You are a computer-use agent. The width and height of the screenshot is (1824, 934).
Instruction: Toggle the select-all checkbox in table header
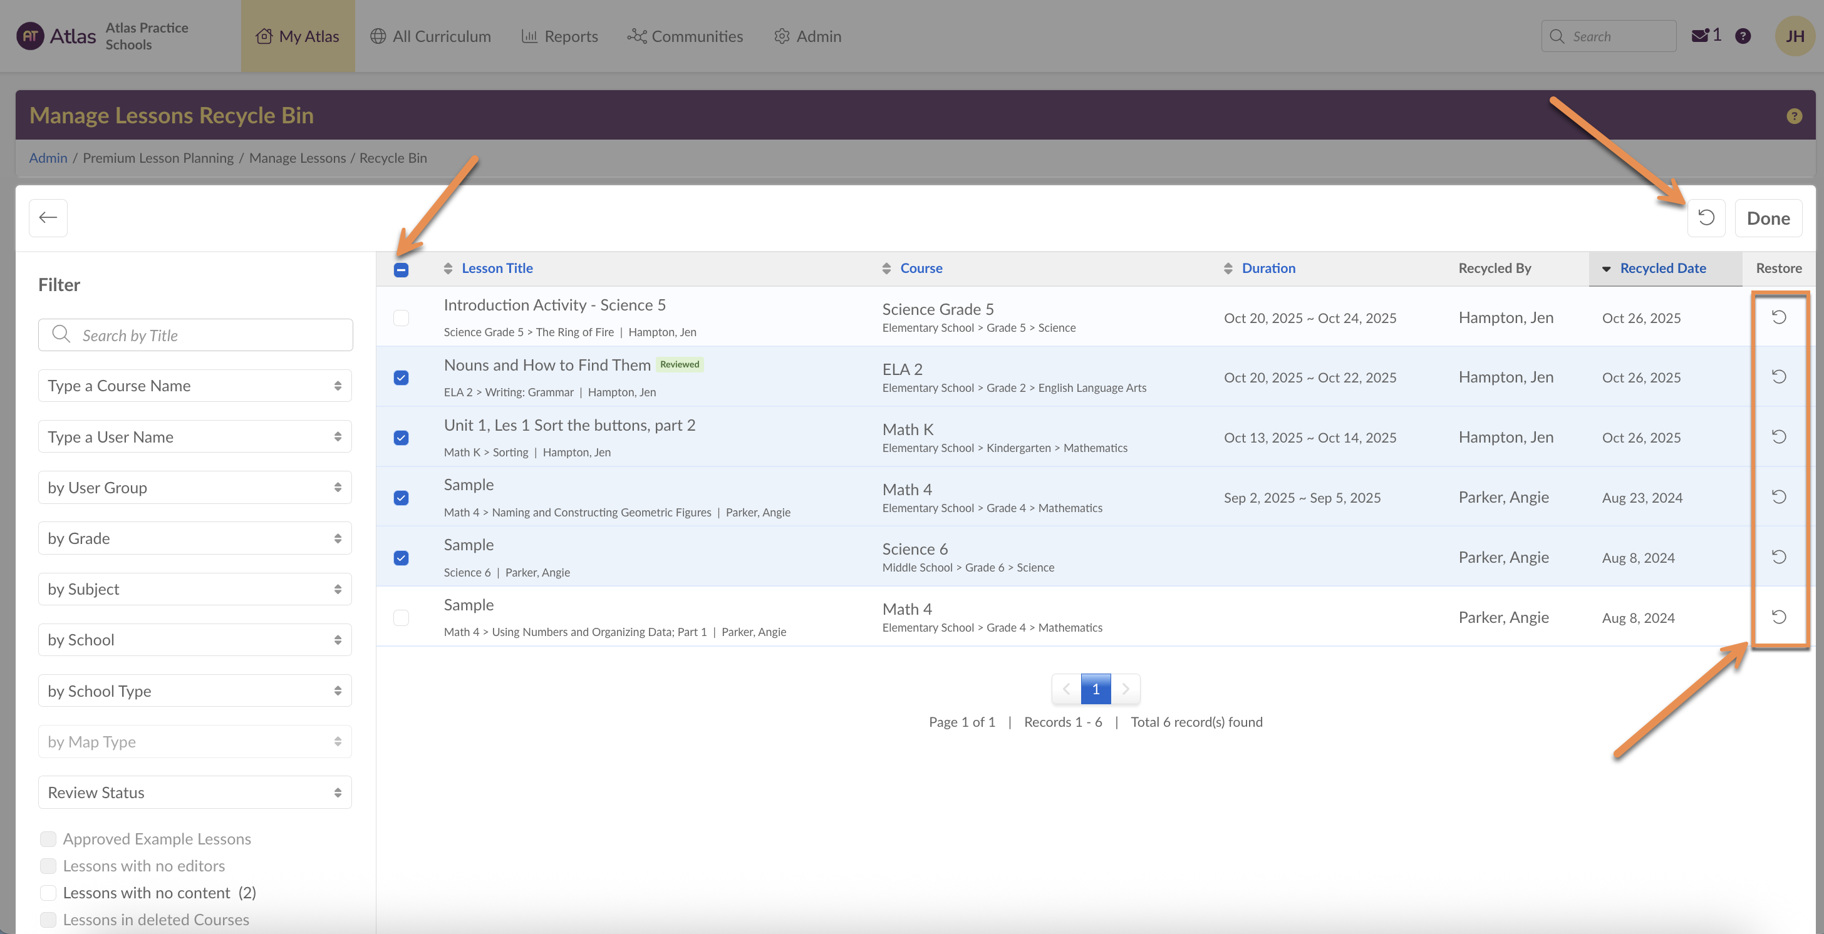401,270
